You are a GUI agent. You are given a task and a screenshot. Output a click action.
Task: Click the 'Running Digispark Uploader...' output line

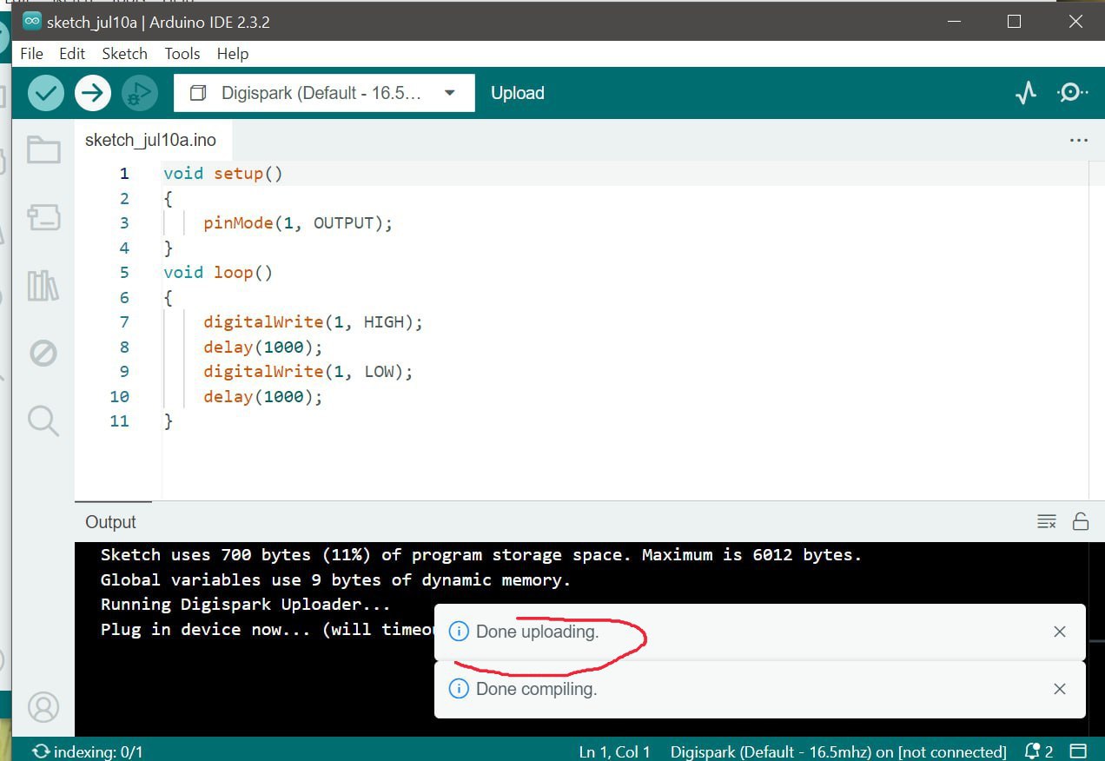pyautogui.click(x=246, y=605)
